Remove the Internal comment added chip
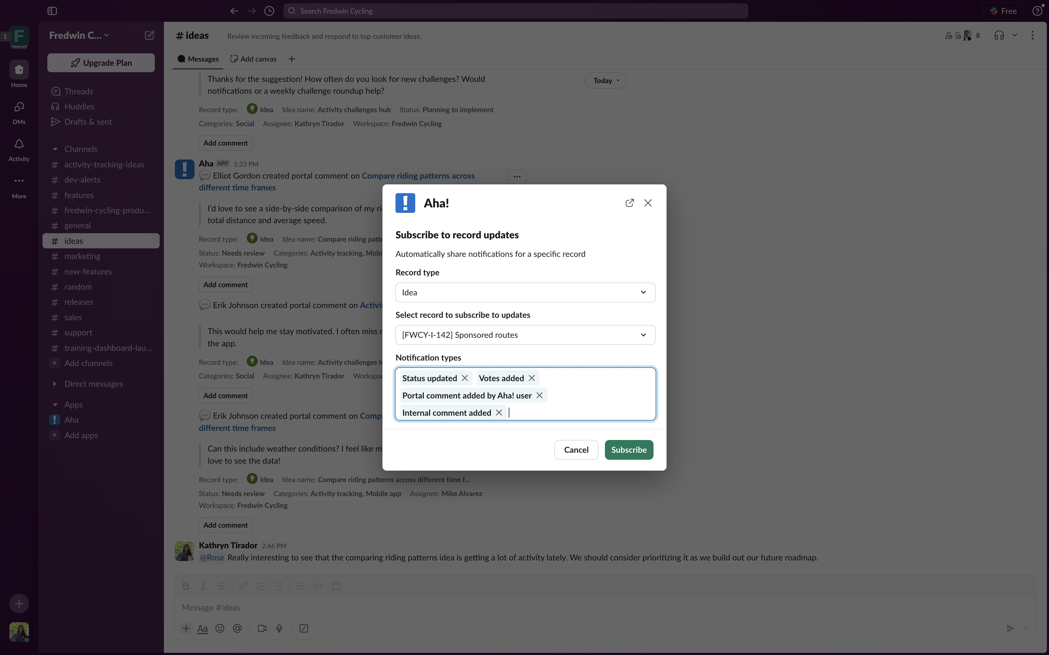Screen dimensions: 1049x655 (x=499, y=413)
